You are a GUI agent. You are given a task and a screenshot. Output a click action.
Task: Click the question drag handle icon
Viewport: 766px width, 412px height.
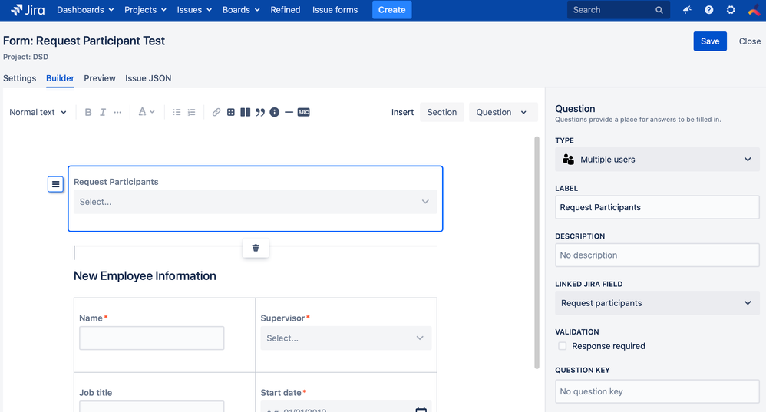56,185
